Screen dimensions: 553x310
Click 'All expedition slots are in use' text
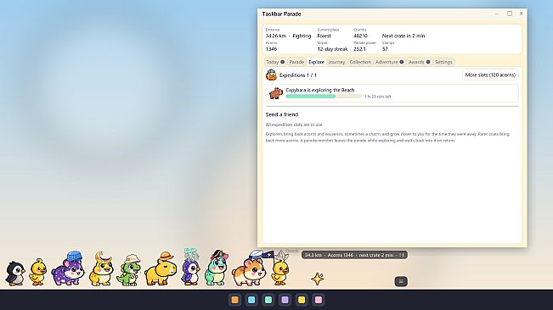point(294,125)
